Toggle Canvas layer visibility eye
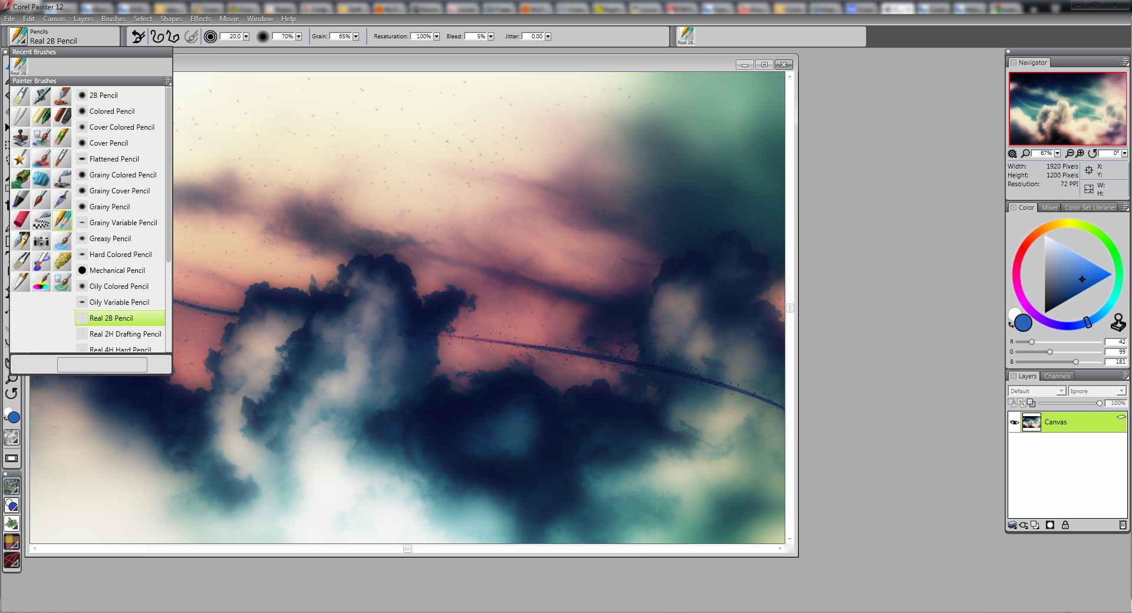The image size is (1132, 613). (1015, 422)
